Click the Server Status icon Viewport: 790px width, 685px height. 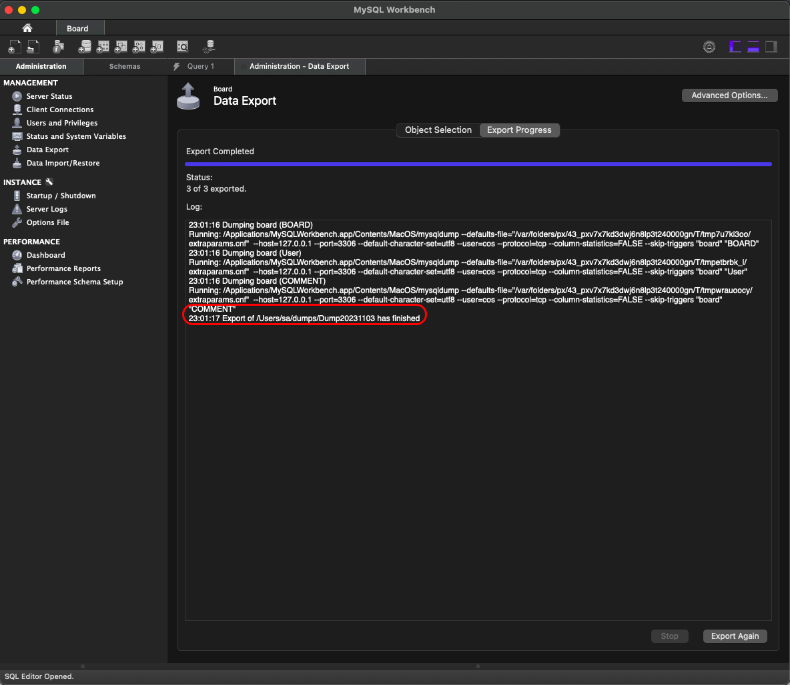click(x=17, y=95)
